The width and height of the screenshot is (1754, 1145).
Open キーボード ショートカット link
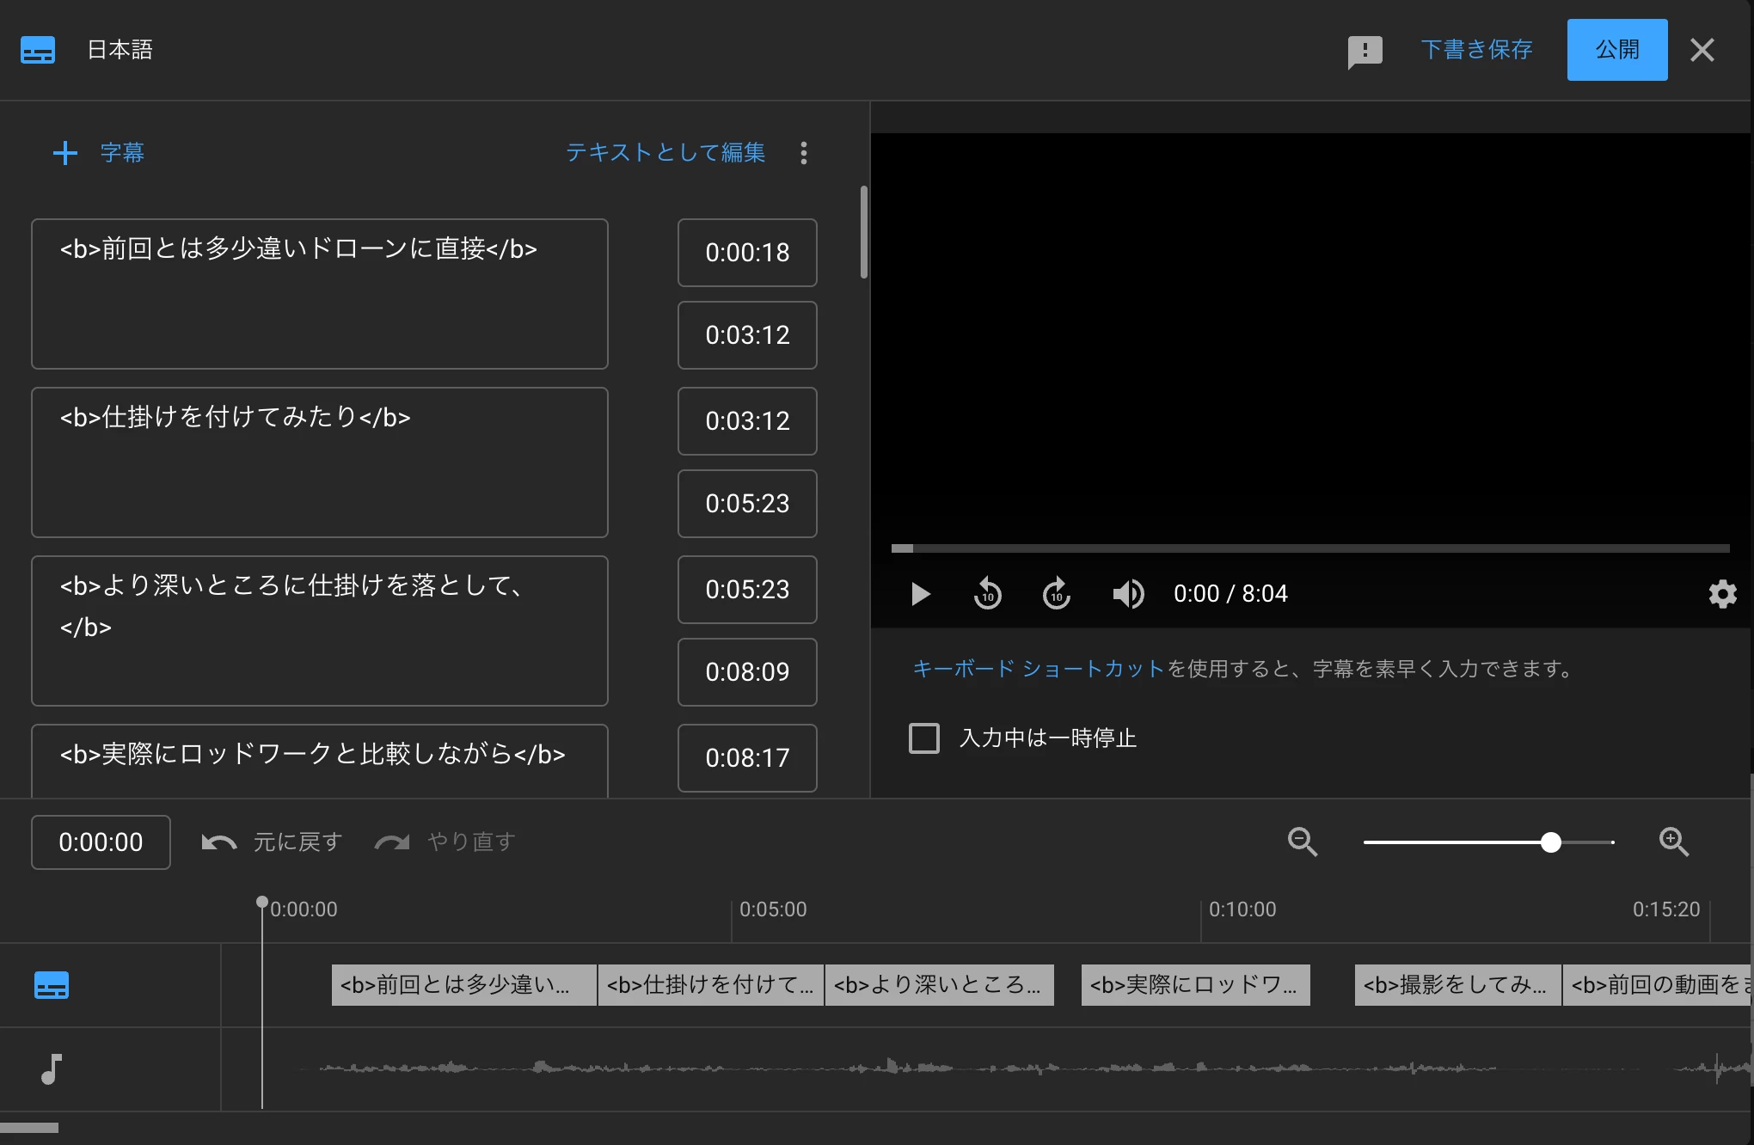(x=1038, y=669)
